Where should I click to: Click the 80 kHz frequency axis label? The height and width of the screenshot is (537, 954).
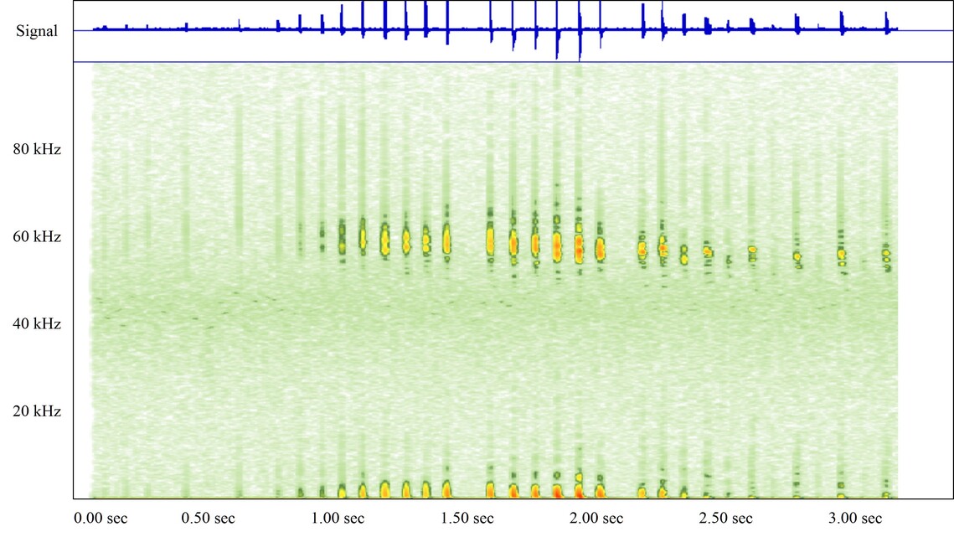37,149
